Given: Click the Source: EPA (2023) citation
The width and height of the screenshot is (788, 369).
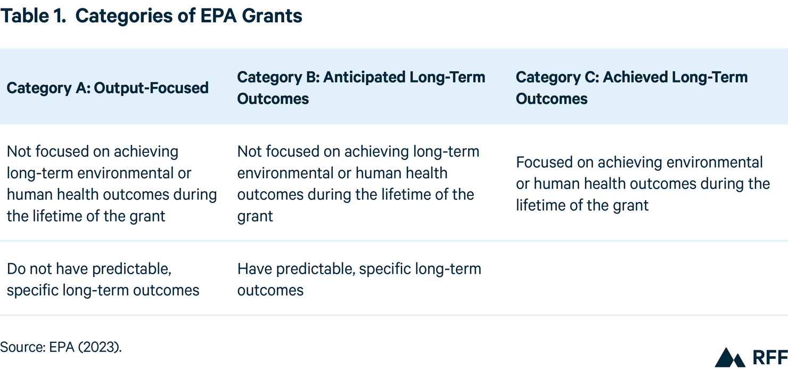Looking at the screenshot, I should [x=61, y=347].
